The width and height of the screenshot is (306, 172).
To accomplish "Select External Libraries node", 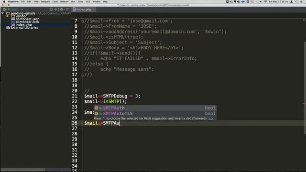I will (24, 28).
